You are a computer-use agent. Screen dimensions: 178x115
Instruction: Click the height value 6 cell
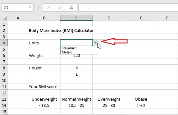76,68
